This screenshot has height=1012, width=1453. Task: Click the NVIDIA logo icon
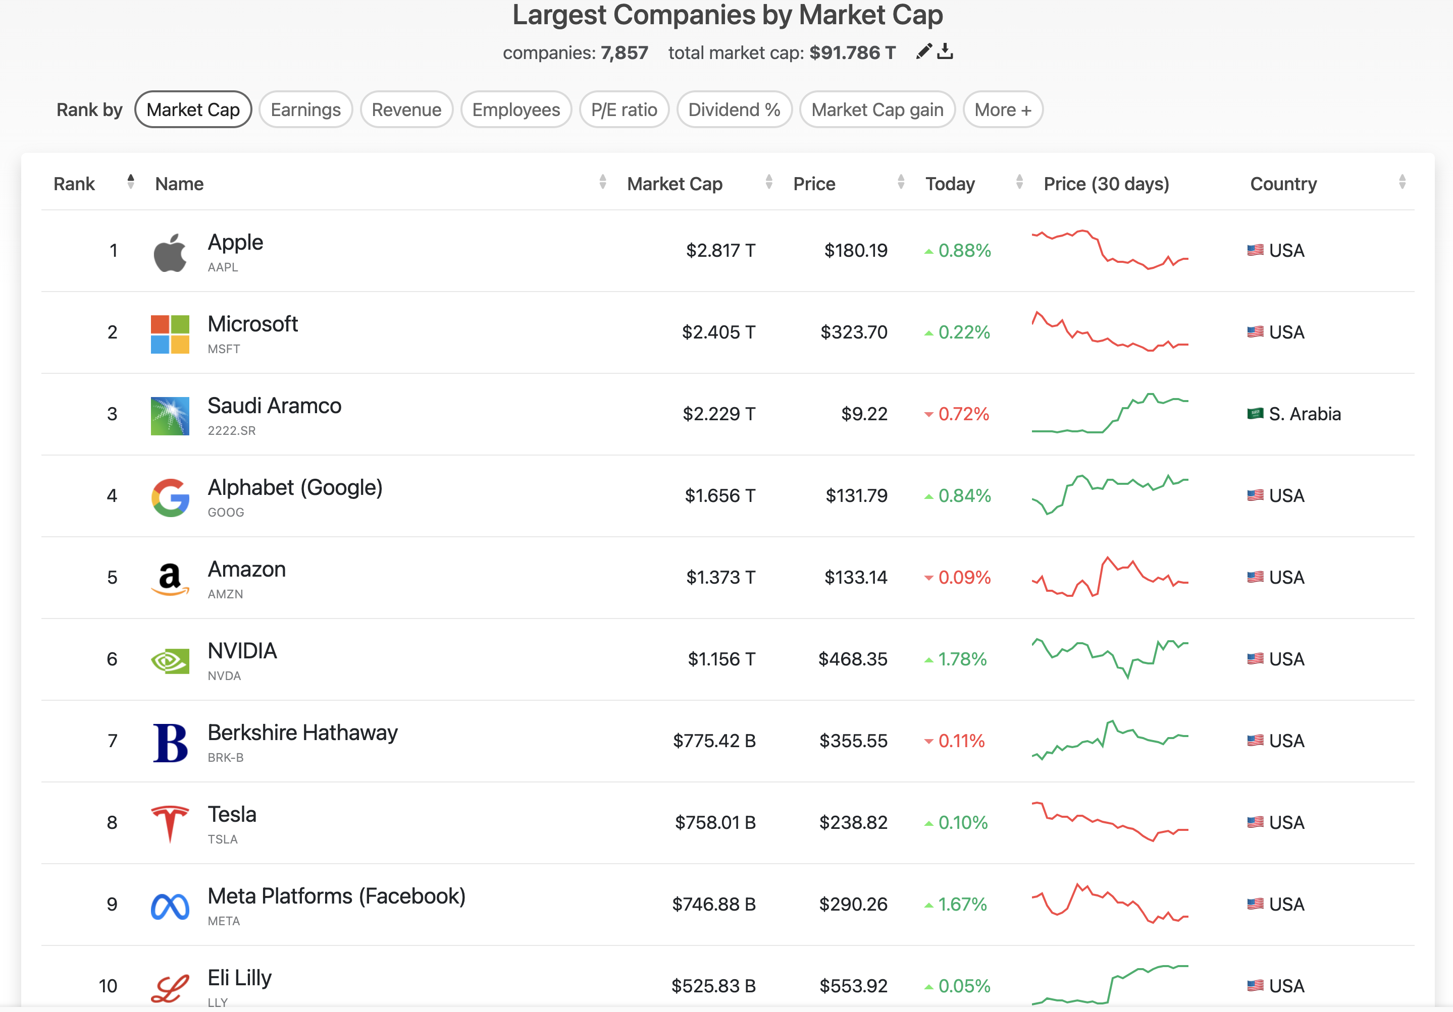pos(170,661)
